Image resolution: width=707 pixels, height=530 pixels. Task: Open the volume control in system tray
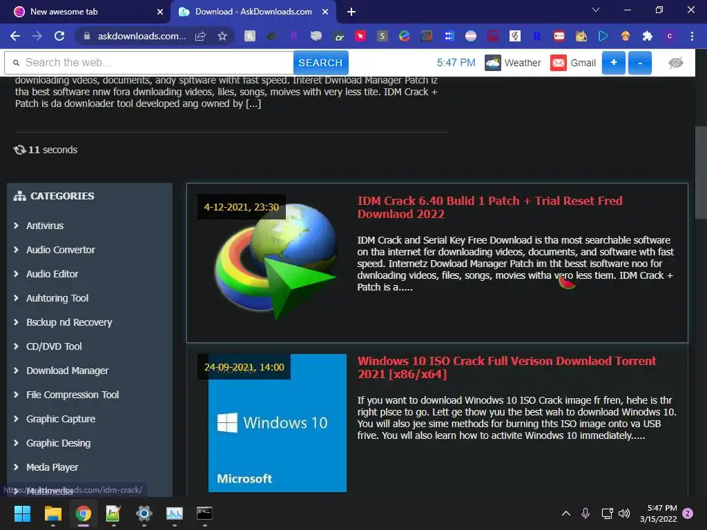click(624, 513)
